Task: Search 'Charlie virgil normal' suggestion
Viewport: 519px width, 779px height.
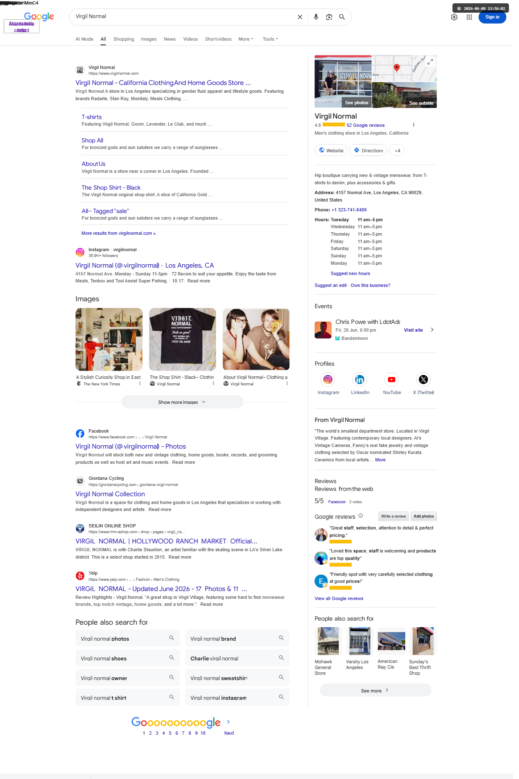Action: [x=237, y=658]
